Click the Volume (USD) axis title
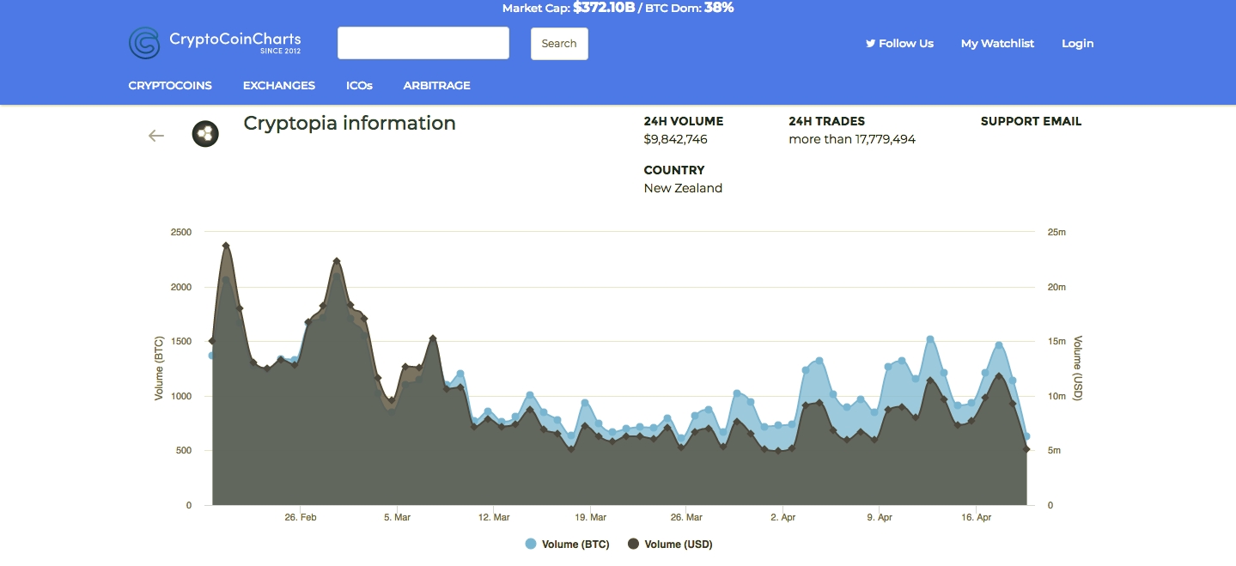Image resolution: width=1236 pixels, height=566 pixels. tap(1078, 370)
